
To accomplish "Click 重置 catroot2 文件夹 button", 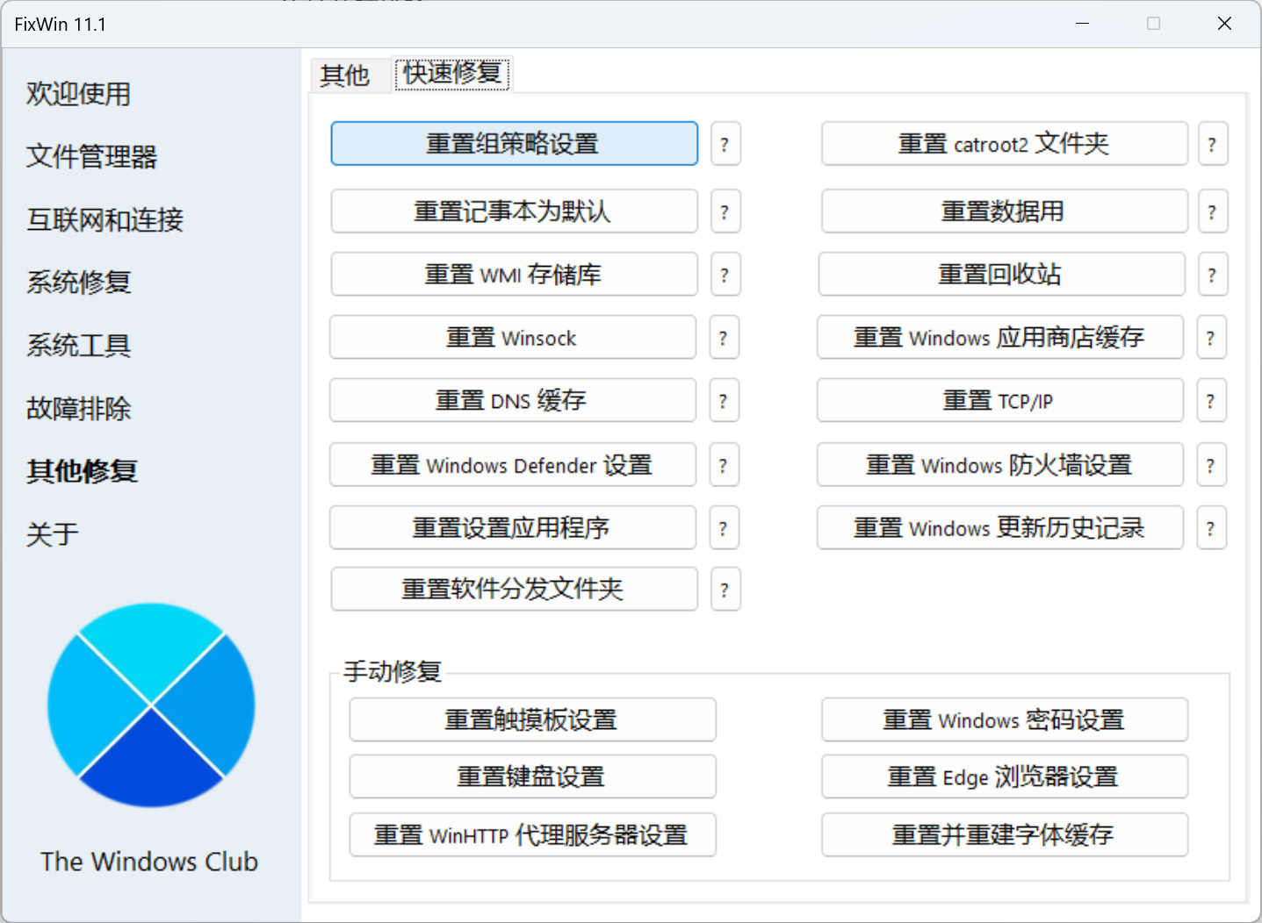I will (1004, 143).
